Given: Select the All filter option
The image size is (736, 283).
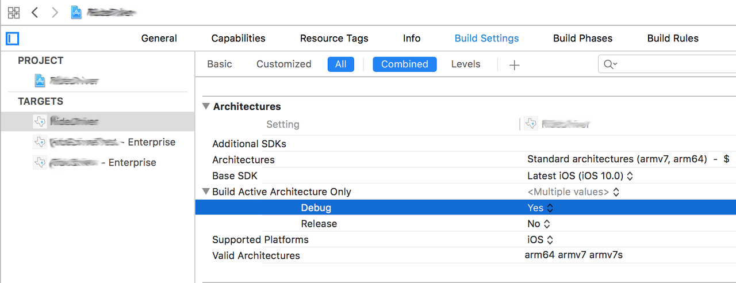Looking at the screenshot, I should tap(341, 64).
